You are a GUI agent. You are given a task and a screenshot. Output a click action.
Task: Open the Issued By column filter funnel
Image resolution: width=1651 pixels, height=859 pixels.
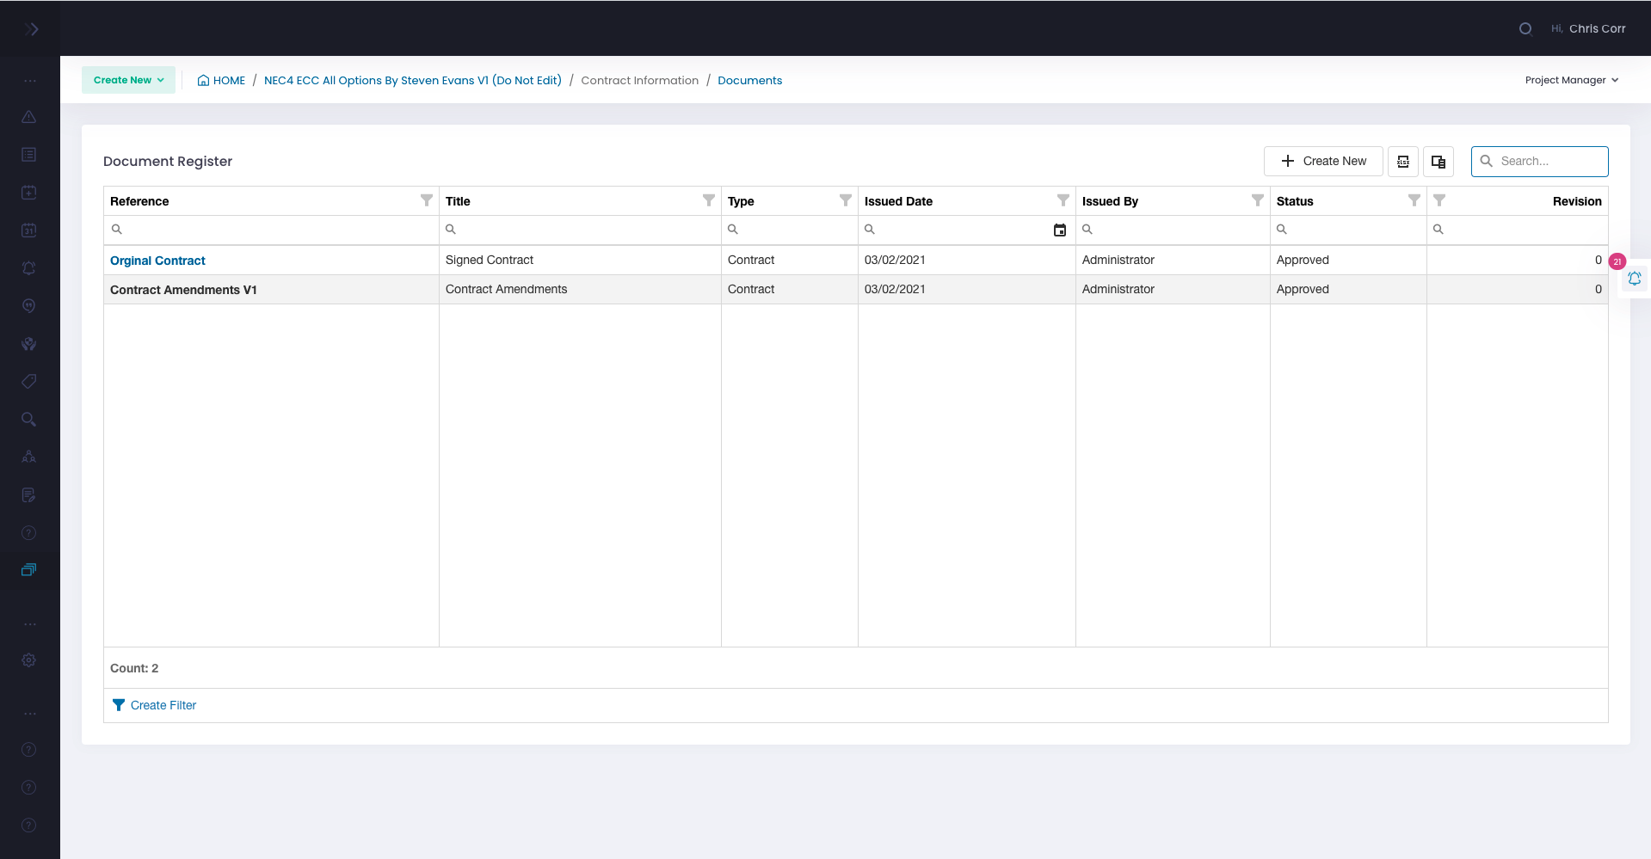pos(1258,200)
